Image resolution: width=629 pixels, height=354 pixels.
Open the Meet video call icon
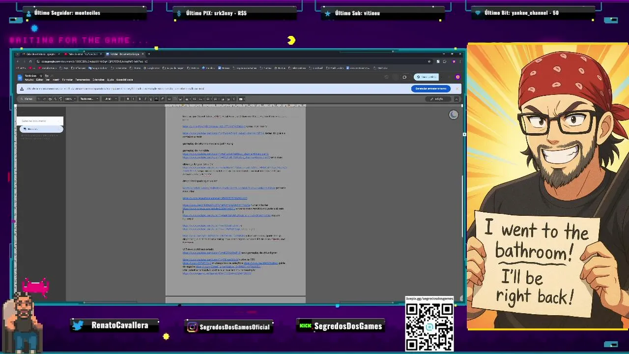point(404,77)
